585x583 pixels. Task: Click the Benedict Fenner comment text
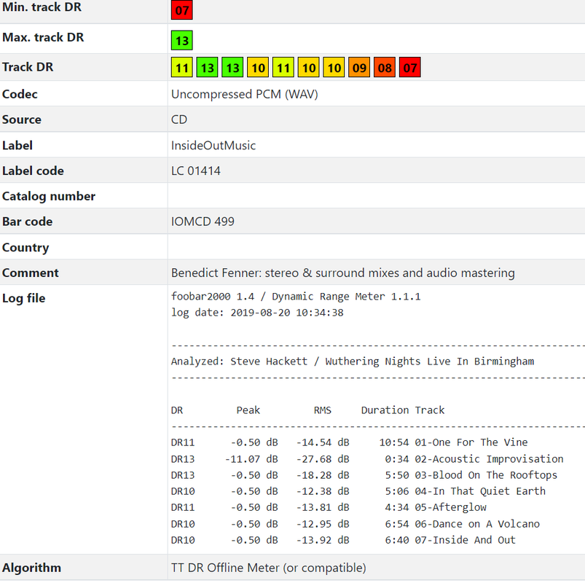click(x=343, y=273)
